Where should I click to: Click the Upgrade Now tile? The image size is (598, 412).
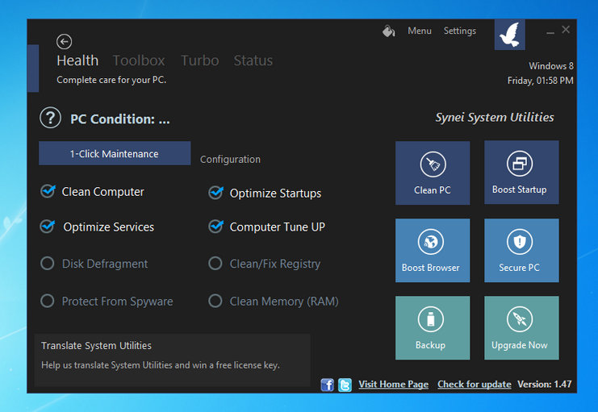[521, 328]
